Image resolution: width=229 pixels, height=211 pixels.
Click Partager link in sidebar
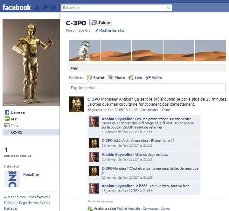pyautogui.click(x=11, y=208)
